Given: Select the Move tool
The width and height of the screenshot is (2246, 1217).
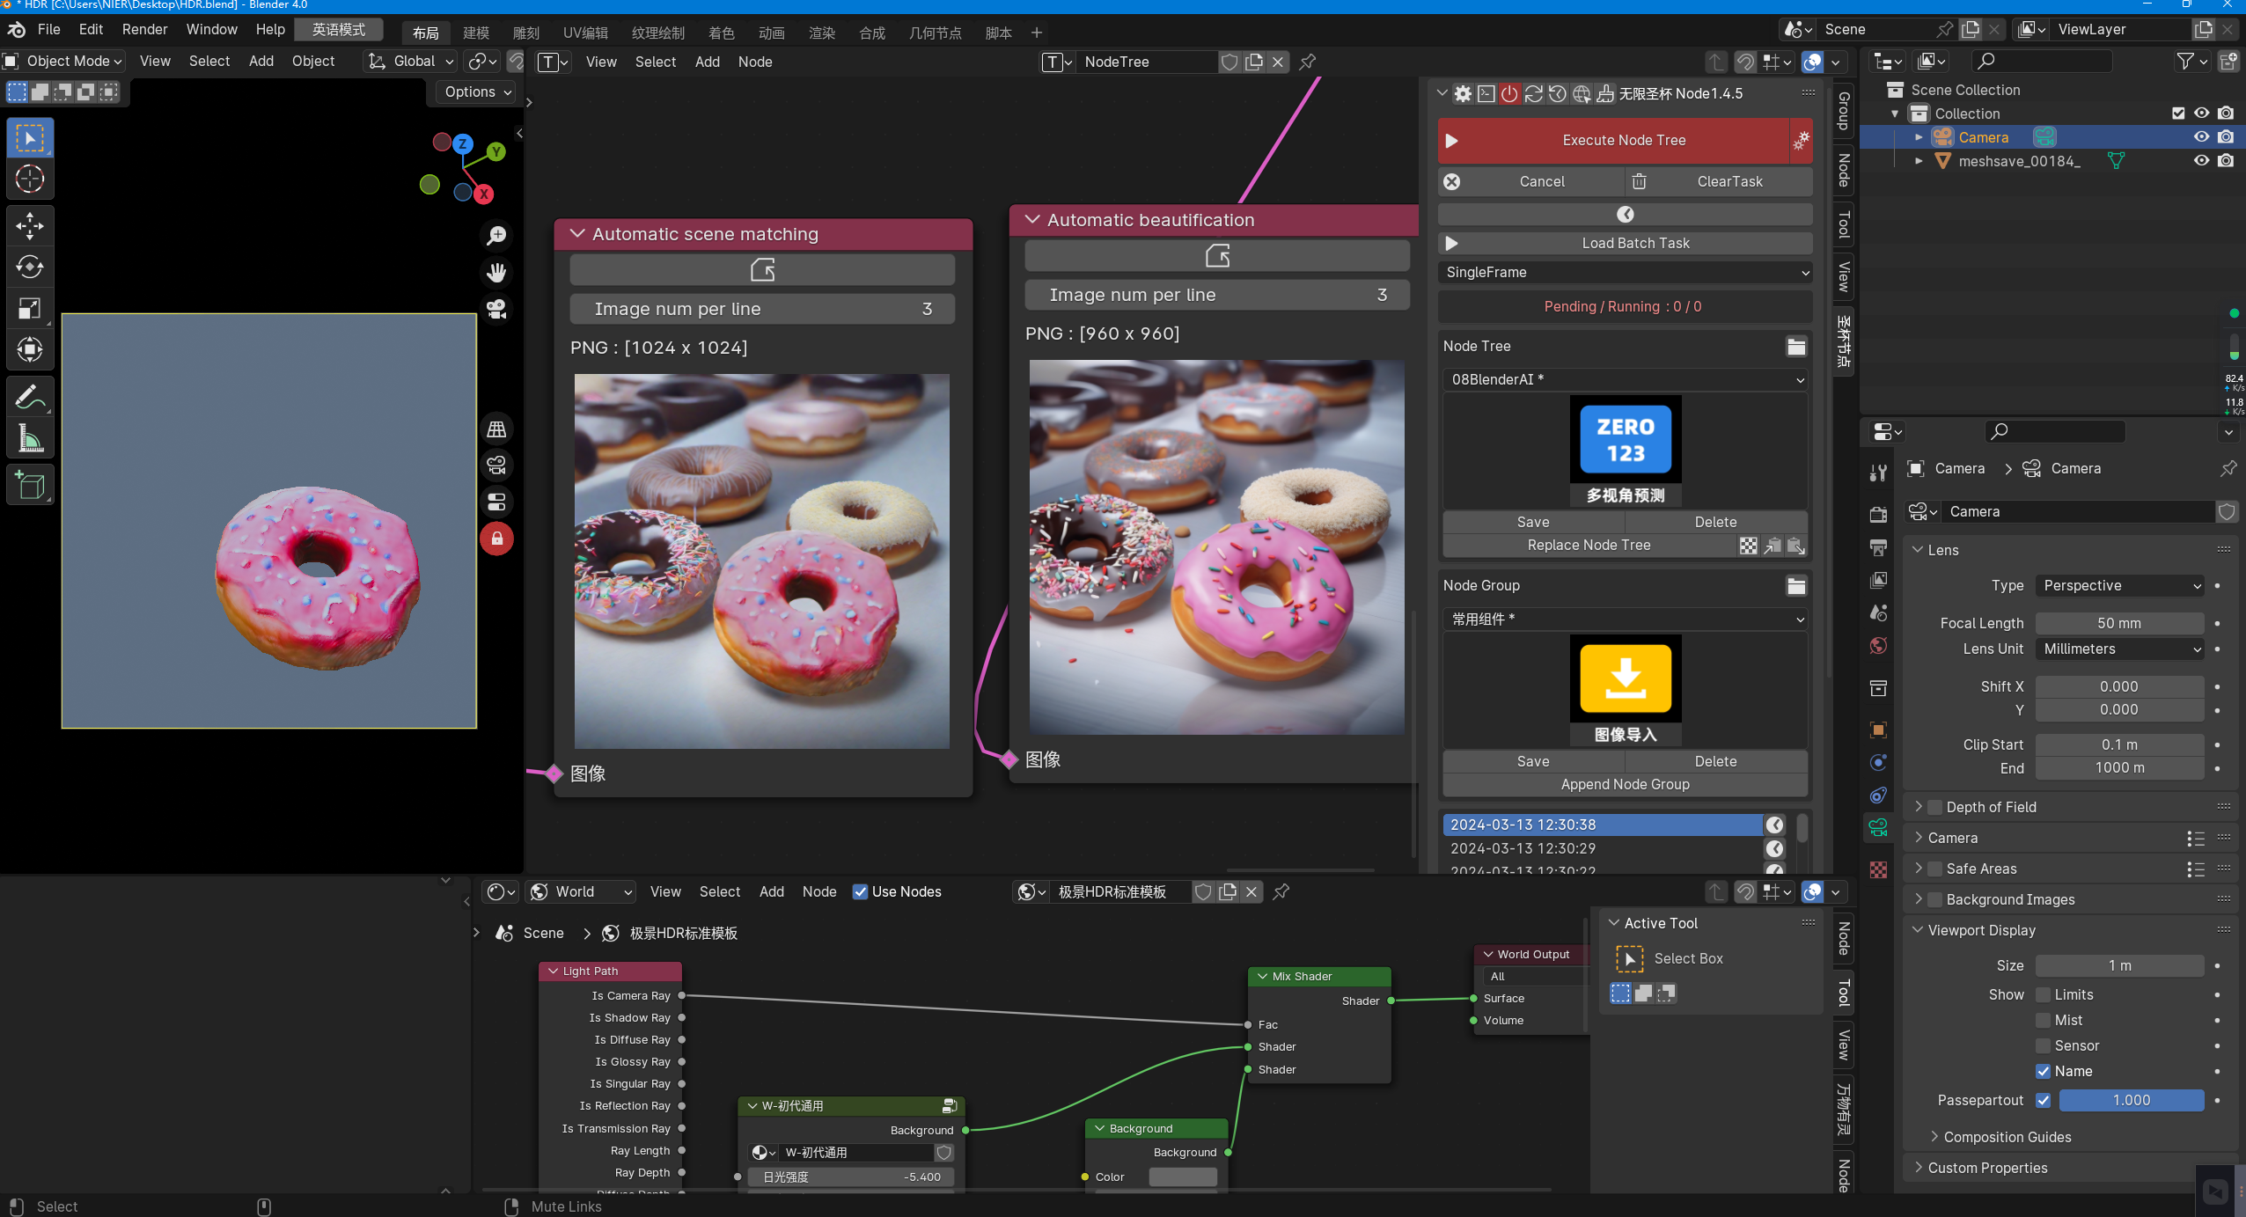Looking at the screenshot, I should coord(30,226).
